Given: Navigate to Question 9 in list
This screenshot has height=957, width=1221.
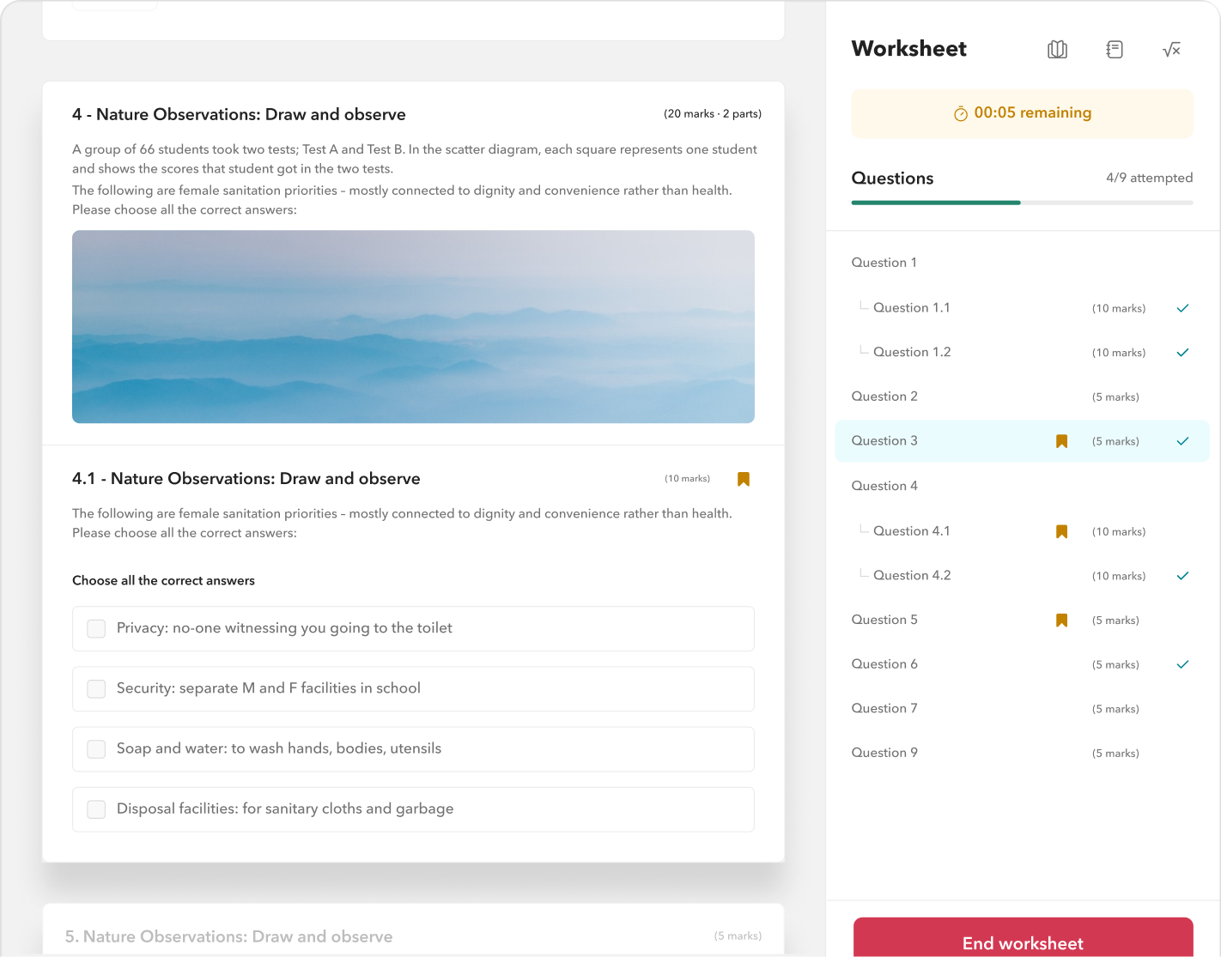Looking at the screenshot, I should click(x=884, y=753).
